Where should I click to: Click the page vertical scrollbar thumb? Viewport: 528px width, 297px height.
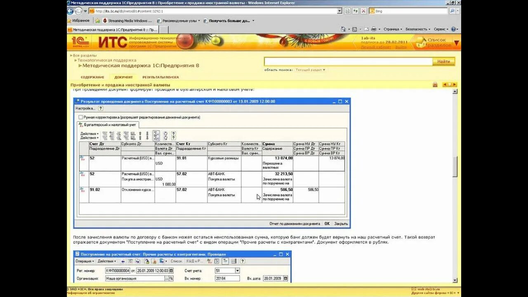click(455, 167)
